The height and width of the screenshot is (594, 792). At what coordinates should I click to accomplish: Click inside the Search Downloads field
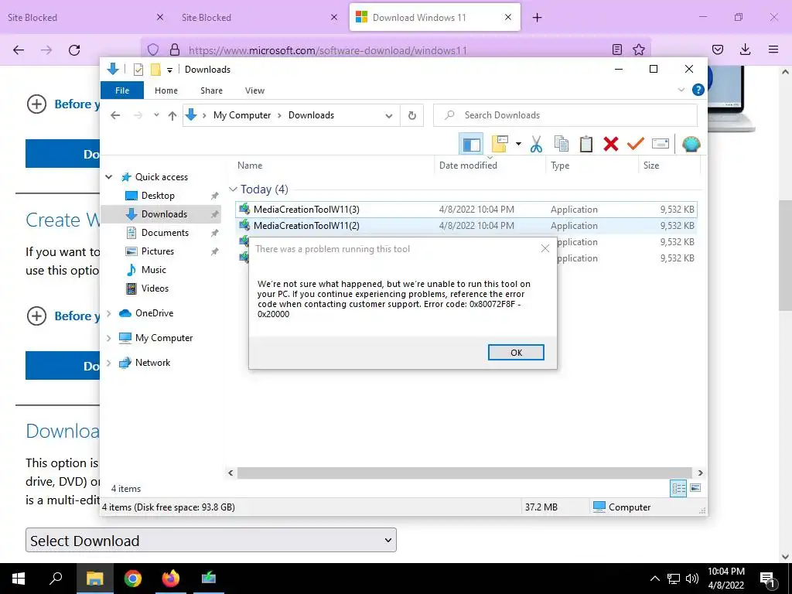[565, 115]
